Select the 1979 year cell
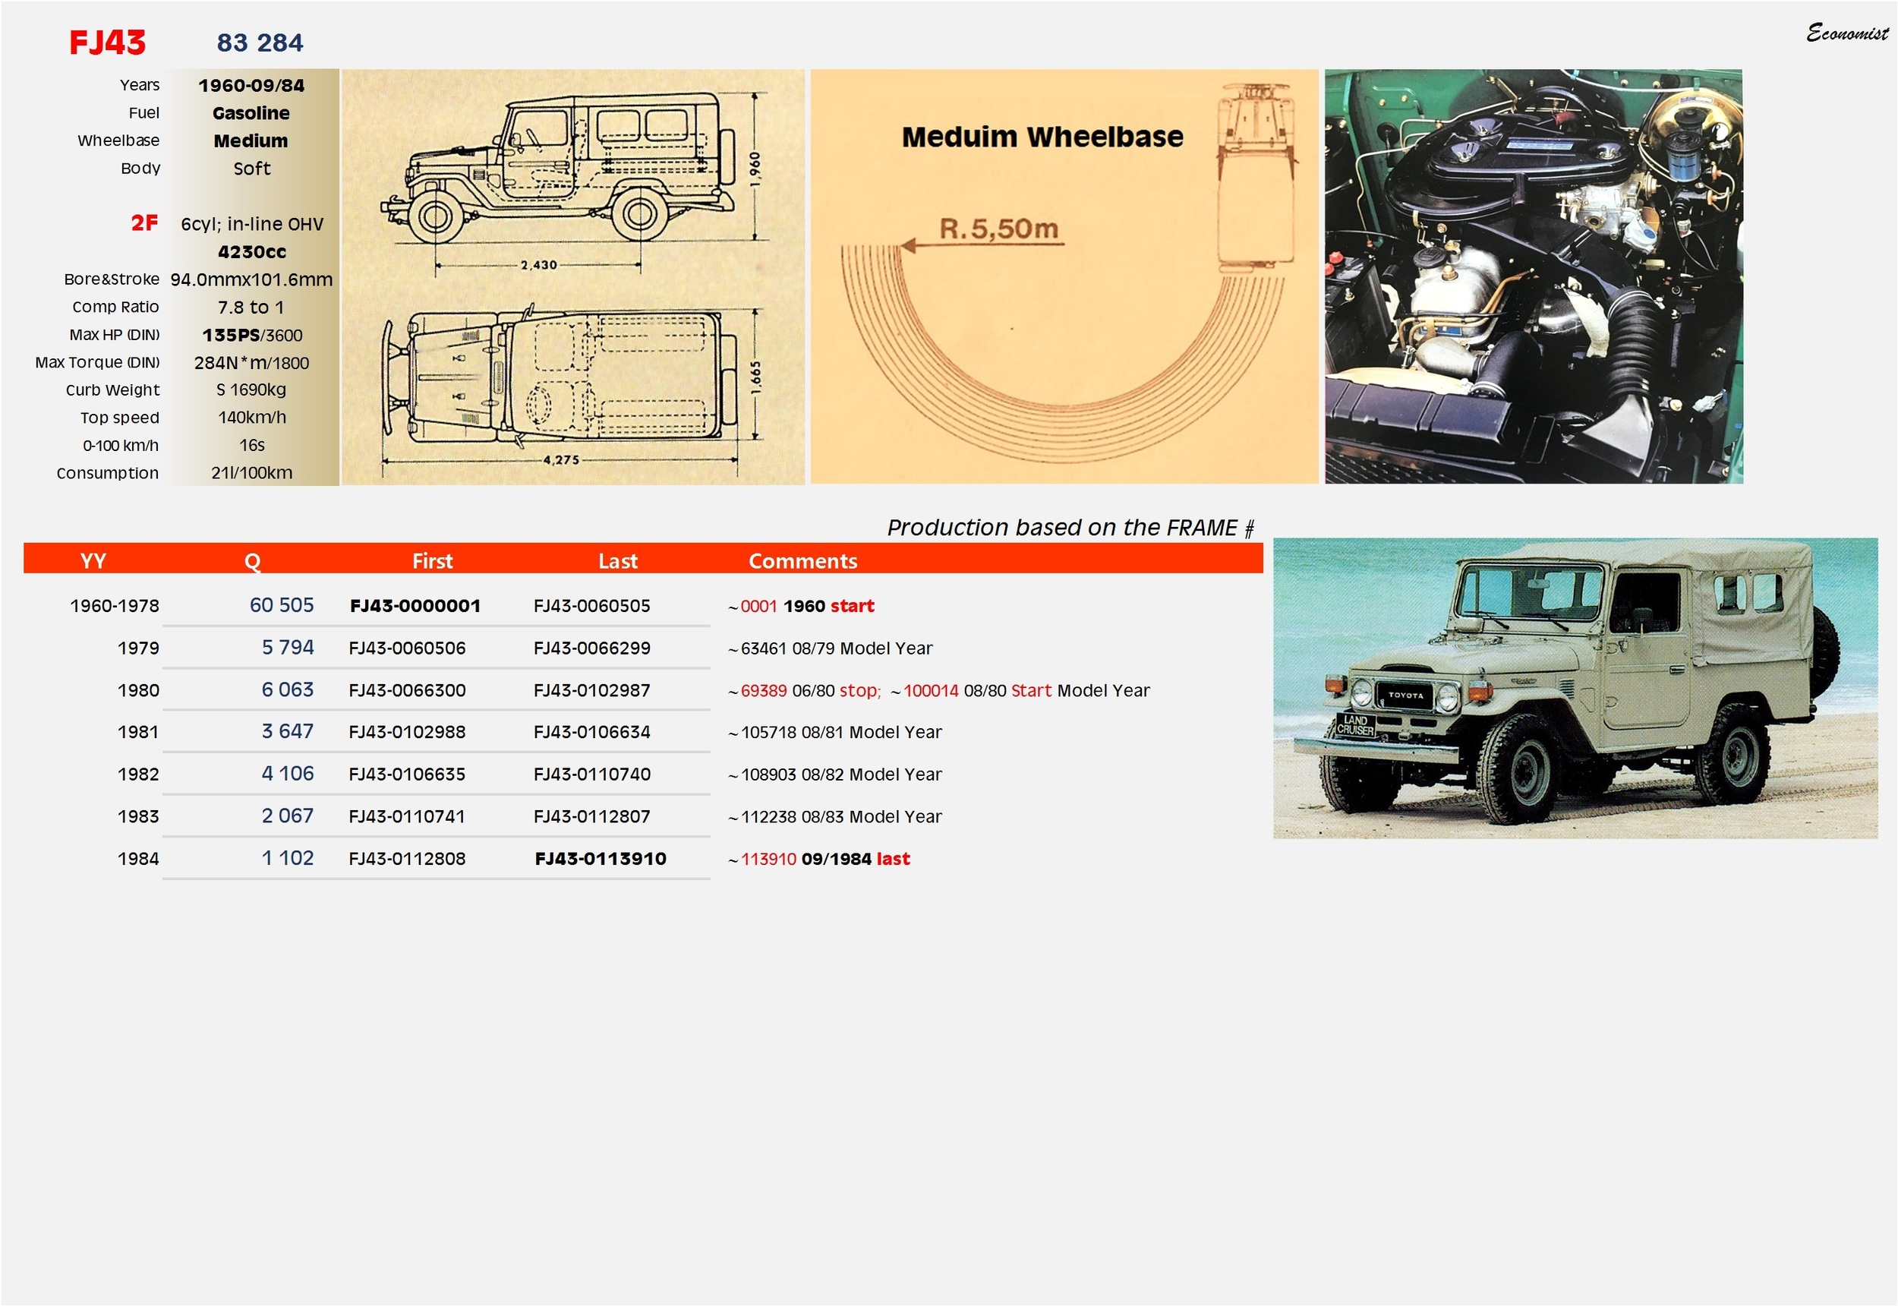The image size is (1898, 1306). 138,649
